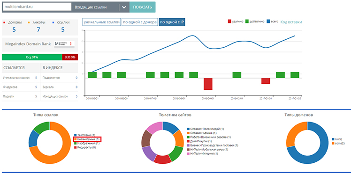
Task: Click the blue всего legend square
Action: [x=268, y=22]
